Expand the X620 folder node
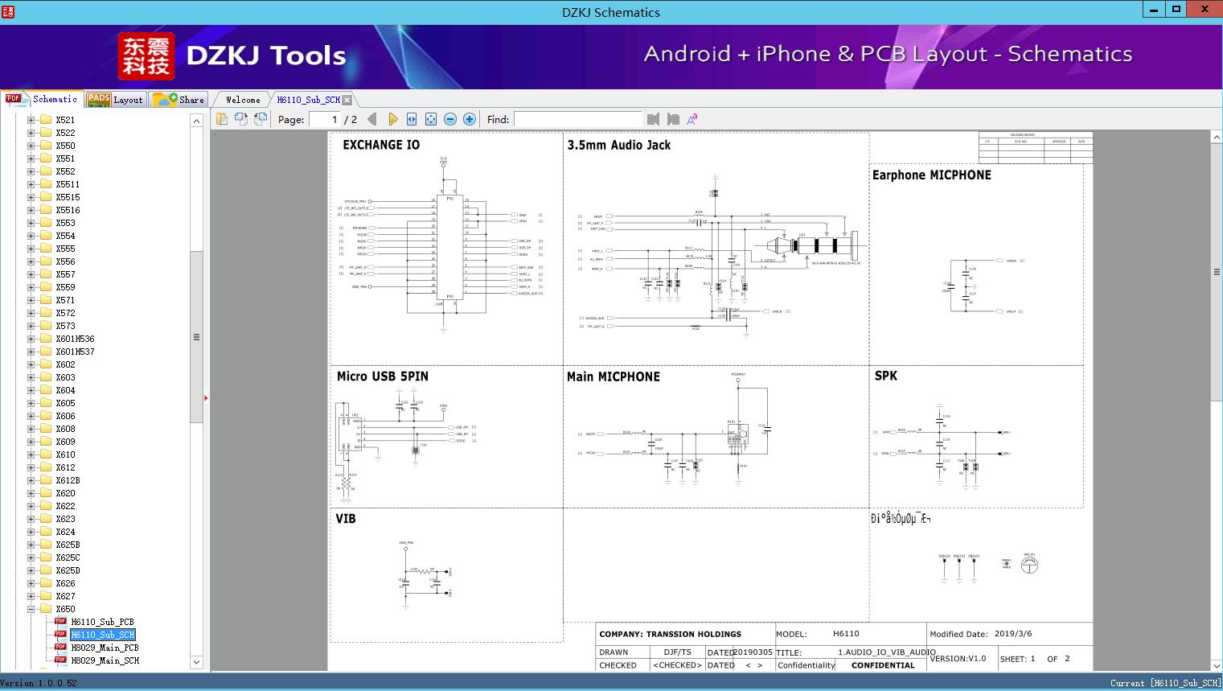The width and height of the screenshot is (1223, 691). [31, 493]
